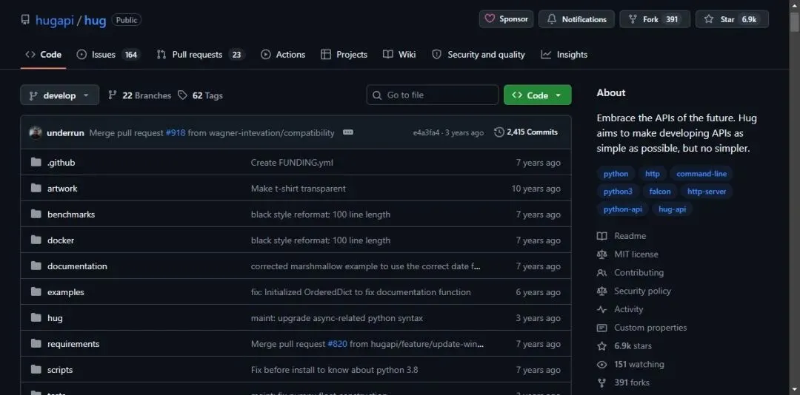
Task: Open the hug repository name link
Action: pyautogui.click(x=95, y=21)
